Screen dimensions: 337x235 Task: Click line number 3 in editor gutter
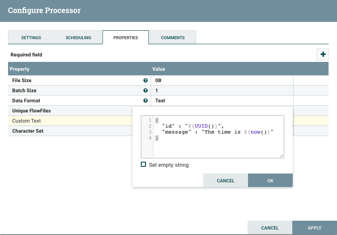point(150,132)
